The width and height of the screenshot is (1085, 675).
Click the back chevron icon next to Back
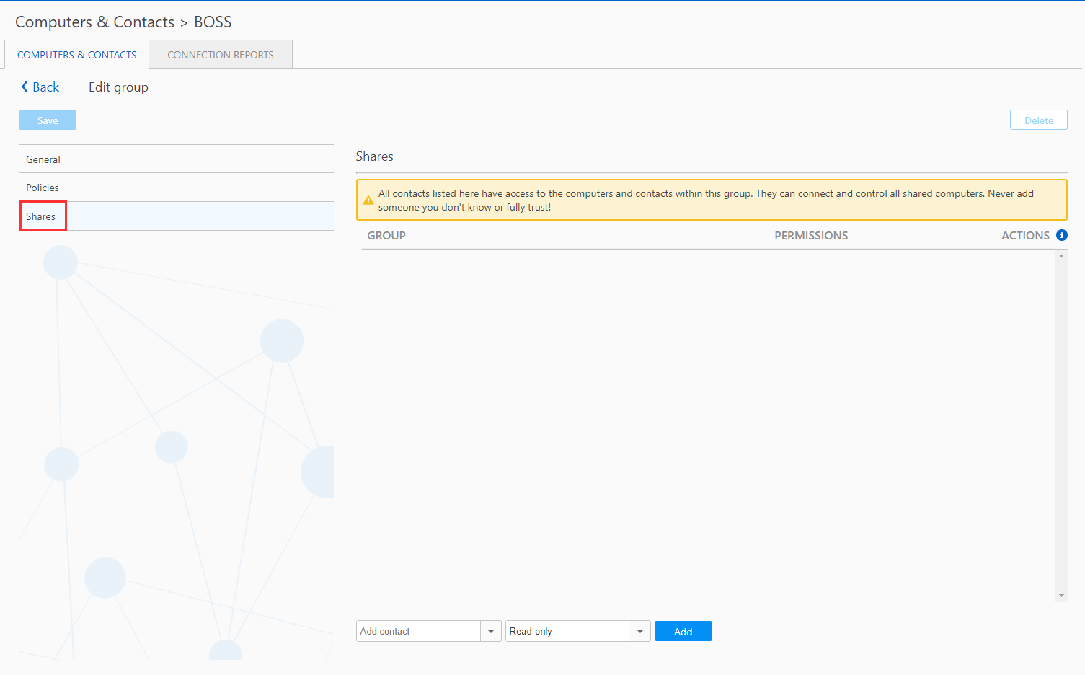point(24,87)
